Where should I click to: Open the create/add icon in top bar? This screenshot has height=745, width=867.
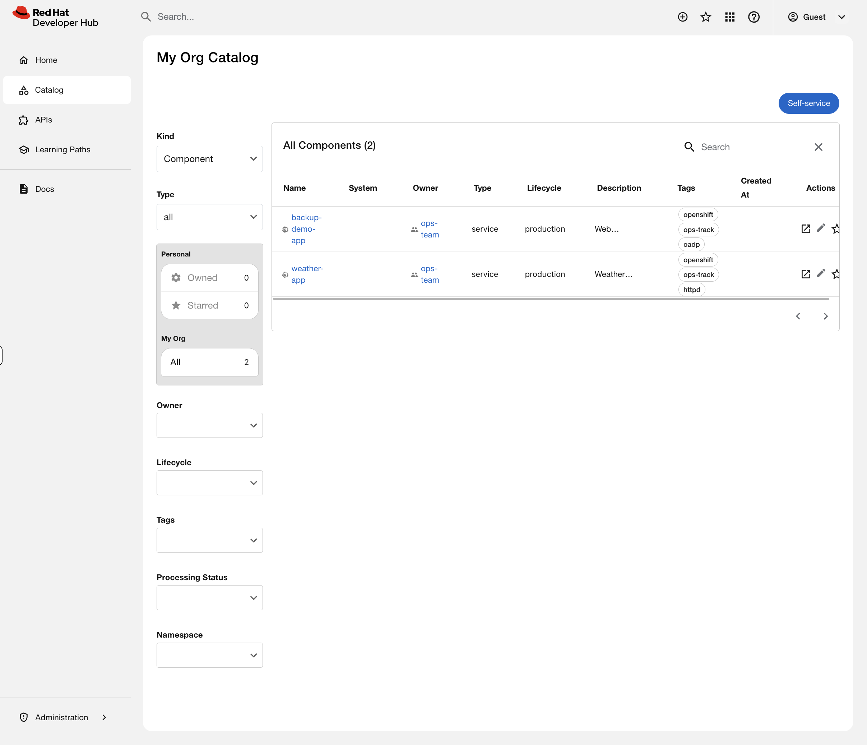click(x=682, y=17)
